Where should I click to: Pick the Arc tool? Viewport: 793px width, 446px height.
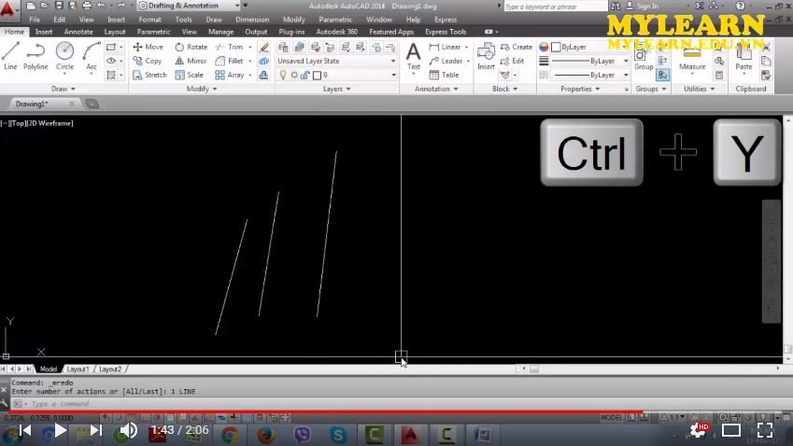point(92,56)
